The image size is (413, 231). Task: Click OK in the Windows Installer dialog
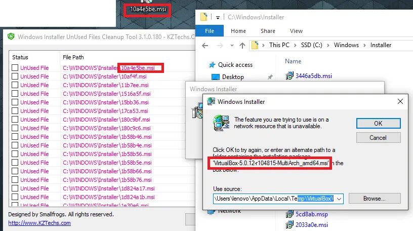[x=378, y=124]
